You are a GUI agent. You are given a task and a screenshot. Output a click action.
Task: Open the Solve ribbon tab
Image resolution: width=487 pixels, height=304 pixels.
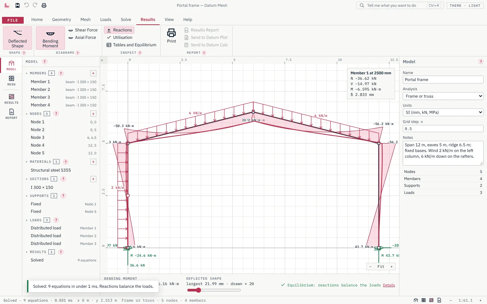coord(126,20)
